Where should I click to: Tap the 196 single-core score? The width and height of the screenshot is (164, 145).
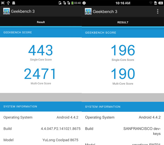(123, 50)
